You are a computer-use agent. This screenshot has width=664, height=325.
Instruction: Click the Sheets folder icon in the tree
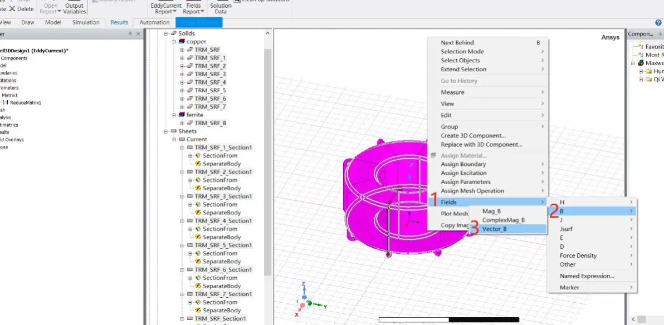tap(174, 131)
